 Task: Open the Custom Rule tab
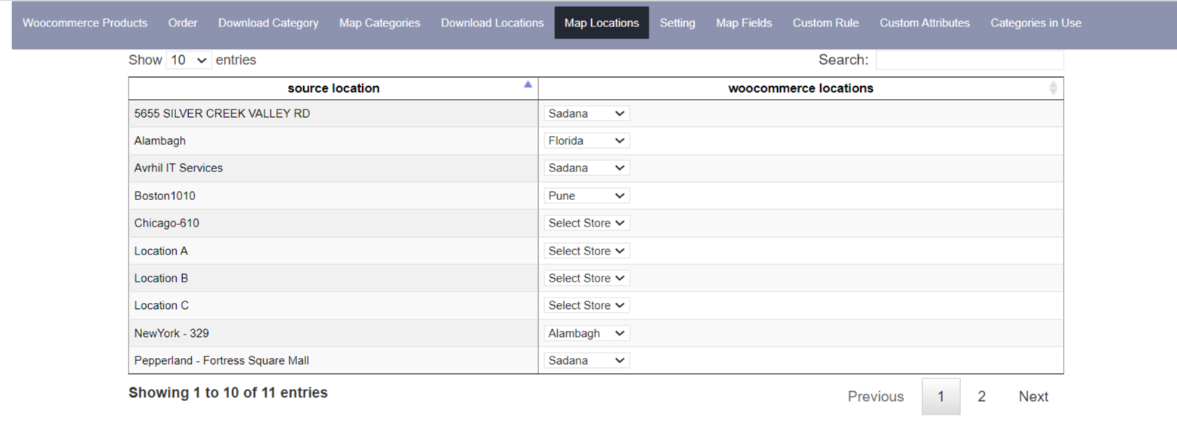825,23
